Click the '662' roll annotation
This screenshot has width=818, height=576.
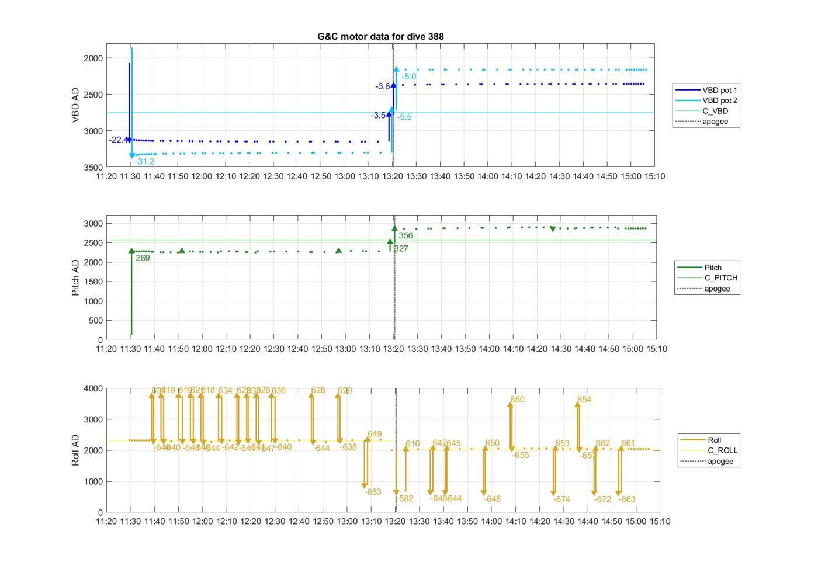pos(602,443)
